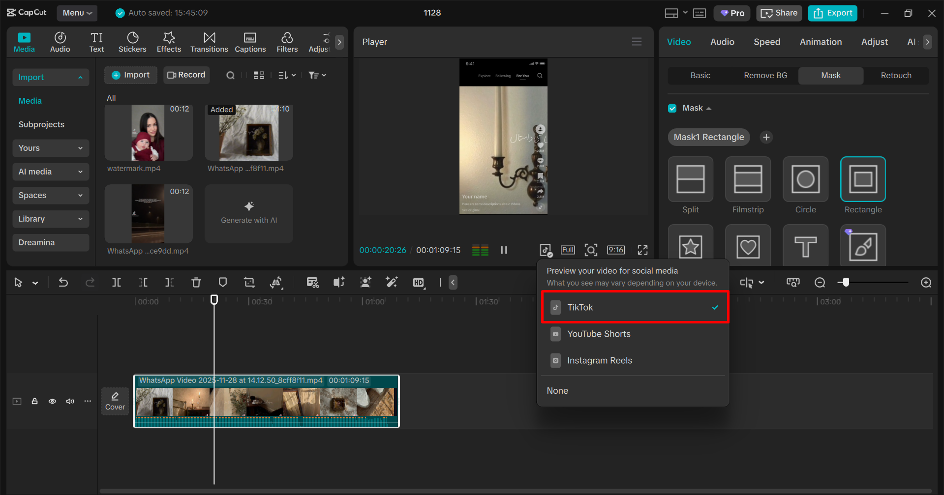This screenshot has width=944, height=495.
Task: Select the Split clip tool in timeline toolbar
Action: 117,283
